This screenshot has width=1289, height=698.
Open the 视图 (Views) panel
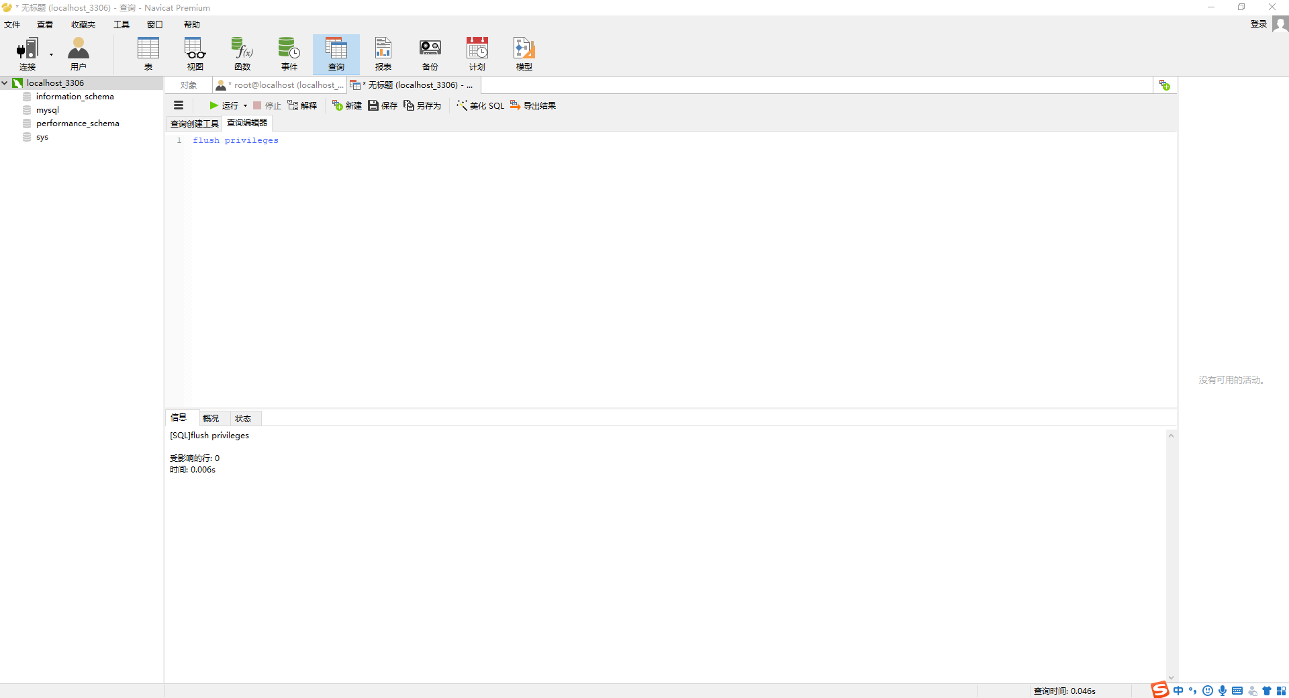(195, 54)
